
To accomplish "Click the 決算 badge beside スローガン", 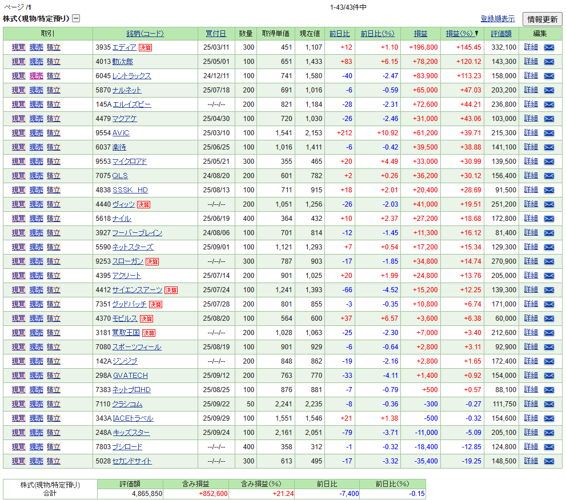I will click(152, 261).
